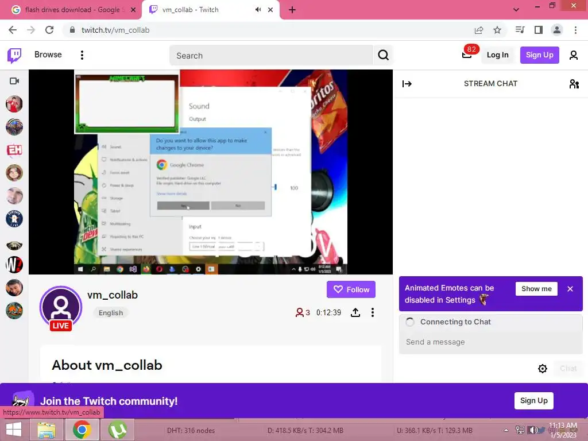Click the site lock security icon

tap(72, 30)
